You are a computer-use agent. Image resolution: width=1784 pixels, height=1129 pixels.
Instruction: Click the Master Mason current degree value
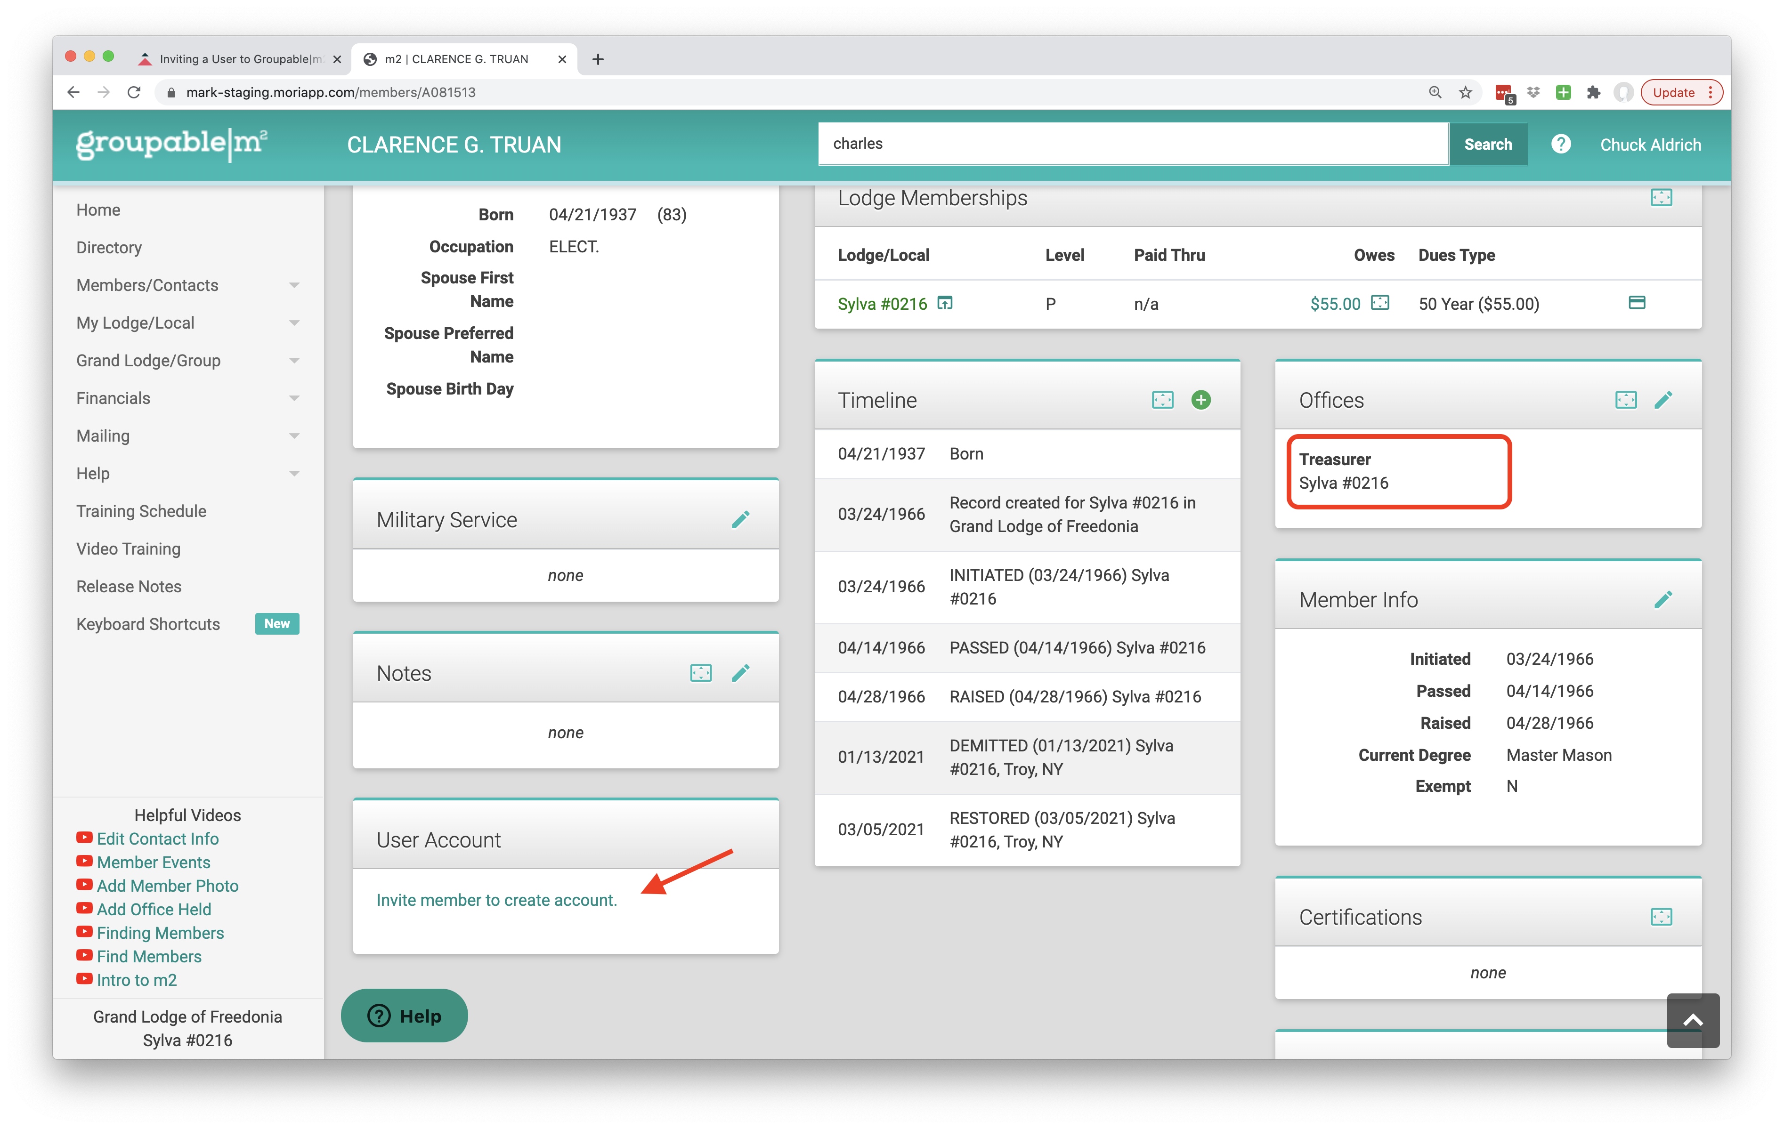click(1559, 755)
